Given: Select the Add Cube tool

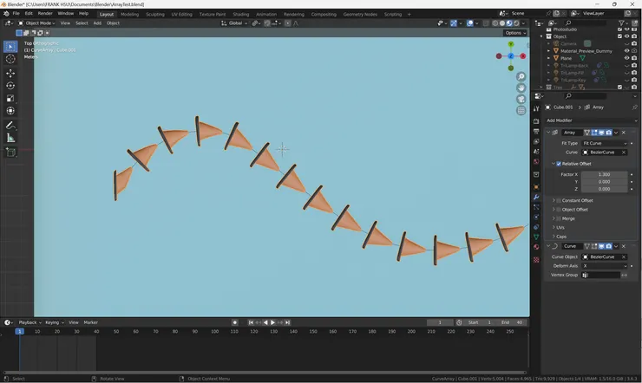Looking at the screenshot, I should (10, 153).
